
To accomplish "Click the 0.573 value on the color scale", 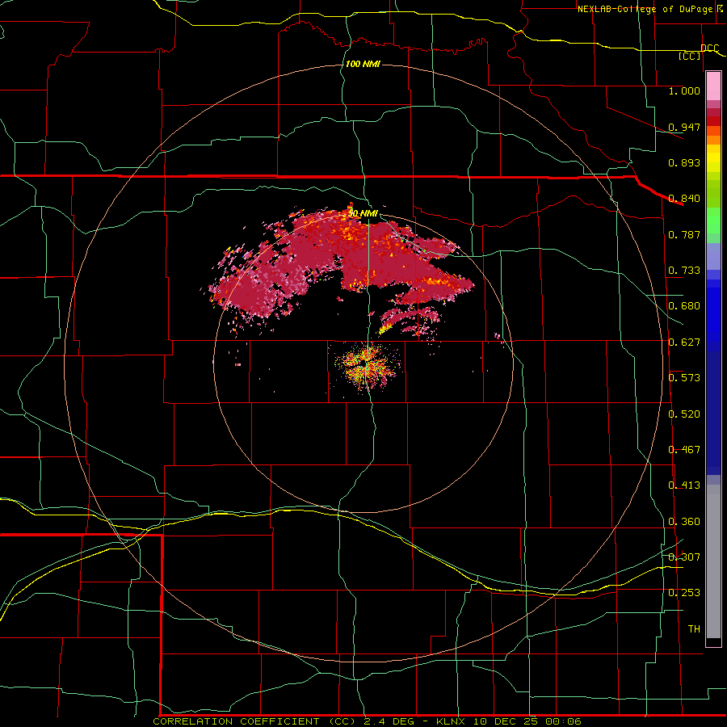I will 684,378.
